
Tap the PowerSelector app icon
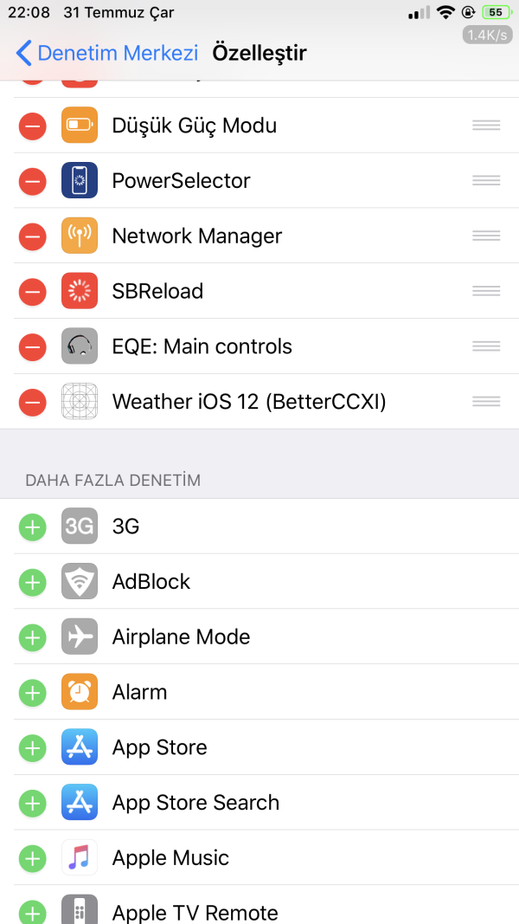pos(80,180)
